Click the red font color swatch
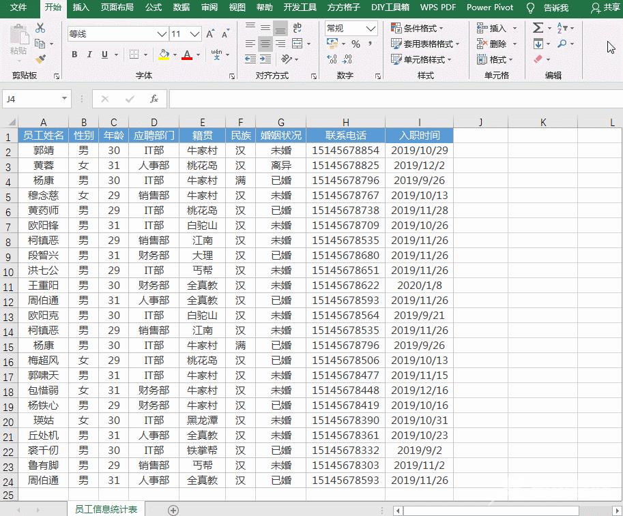Screen dimensions: 623x516 187,59
